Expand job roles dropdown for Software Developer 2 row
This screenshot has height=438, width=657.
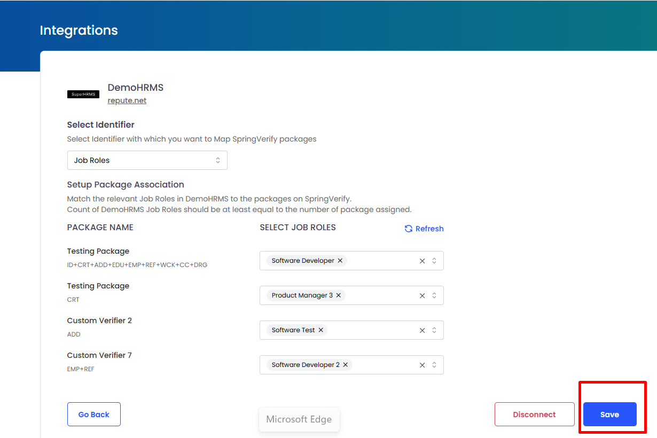pyautogui.click(x=434, y=365)
